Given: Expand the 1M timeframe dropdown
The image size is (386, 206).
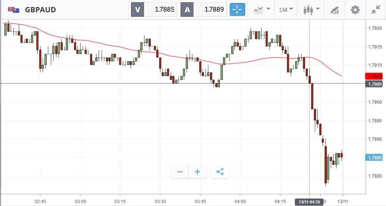Looking at the screenshot, I should pos(286,10).
